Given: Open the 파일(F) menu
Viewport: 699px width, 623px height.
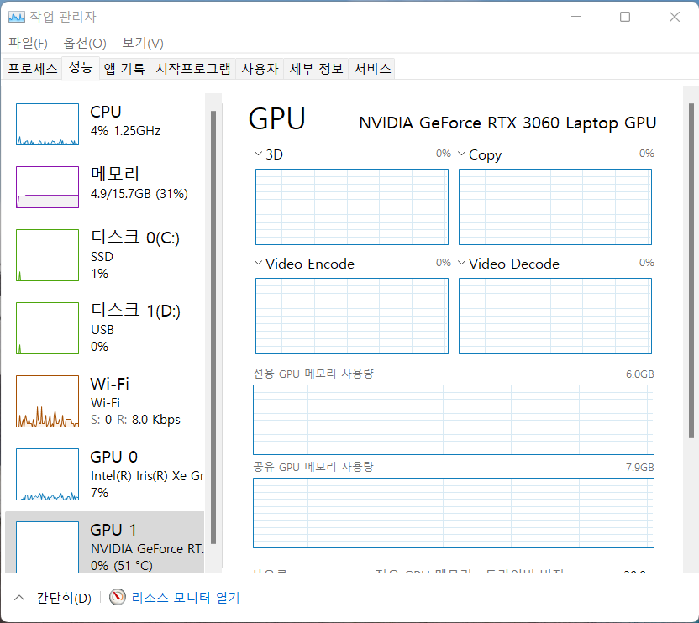Looking at the screenshot, I should 28,43.
